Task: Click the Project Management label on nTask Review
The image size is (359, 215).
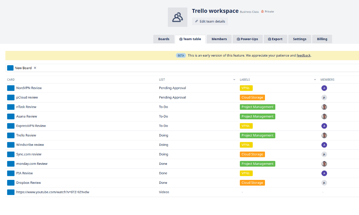Action: pyautogui.click(x=257, y=107)
